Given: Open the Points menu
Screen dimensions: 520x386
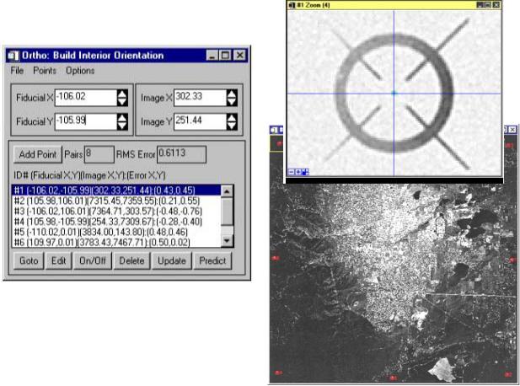Looking at the screenshot, I should 45,71.
